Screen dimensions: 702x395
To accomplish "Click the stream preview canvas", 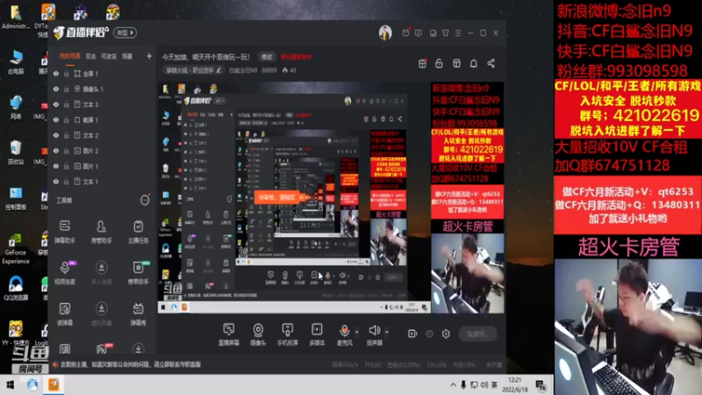I will tap(331, 197).
